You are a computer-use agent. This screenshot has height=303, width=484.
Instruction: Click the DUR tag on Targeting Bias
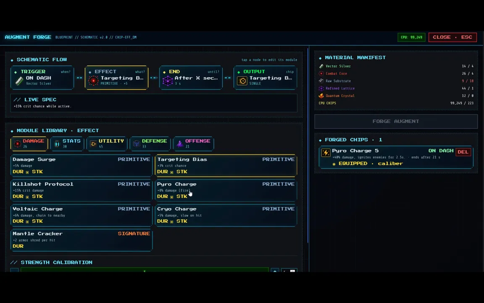162,172
